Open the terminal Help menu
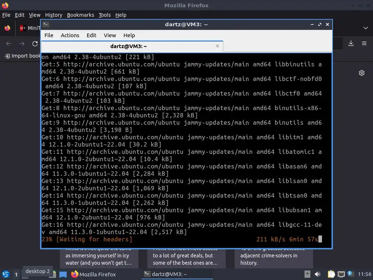 point(129,35)
